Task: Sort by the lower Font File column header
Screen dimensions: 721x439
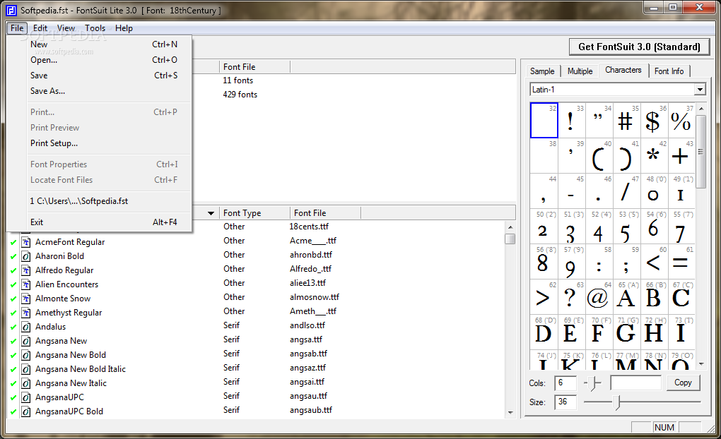Action: click(325, 213)
